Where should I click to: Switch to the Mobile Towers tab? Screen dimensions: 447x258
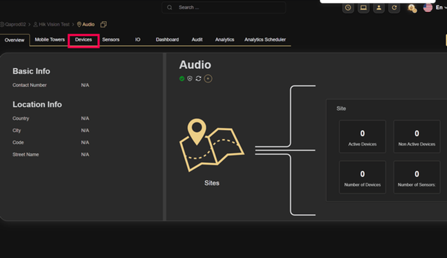pyautogui.click(x=50, y=40)
